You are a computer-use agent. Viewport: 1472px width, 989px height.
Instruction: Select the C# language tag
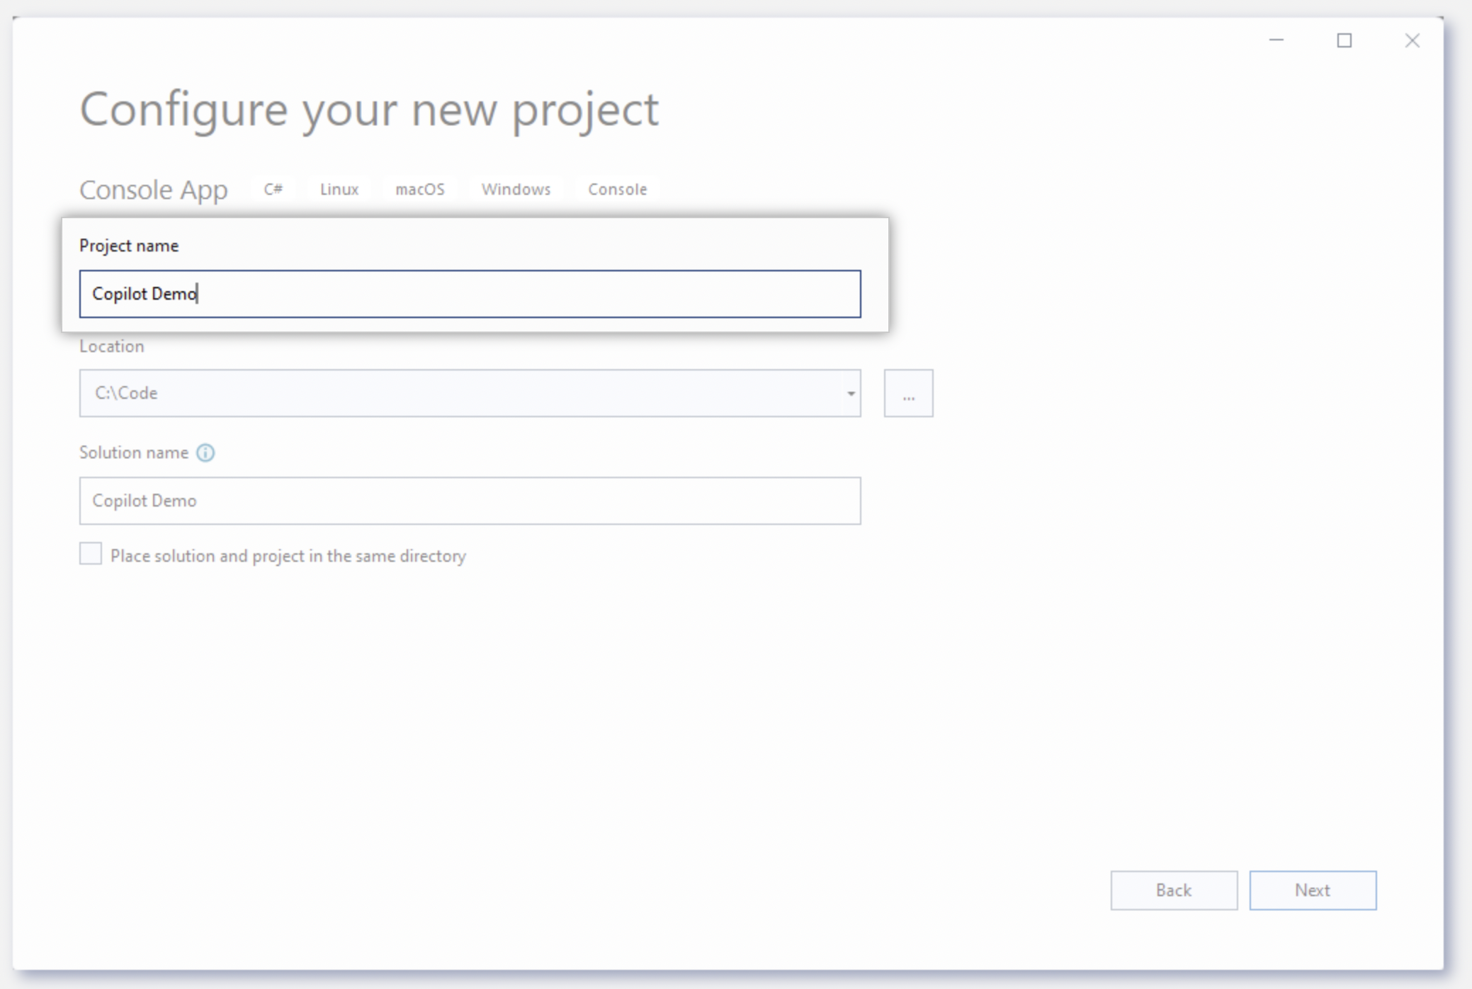coord(273,188)
